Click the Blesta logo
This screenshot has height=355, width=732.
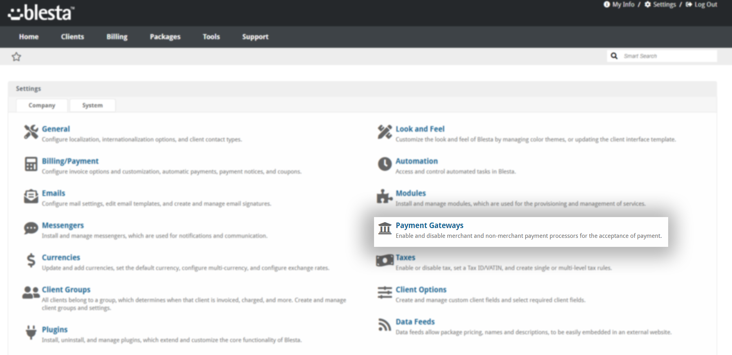41,13
